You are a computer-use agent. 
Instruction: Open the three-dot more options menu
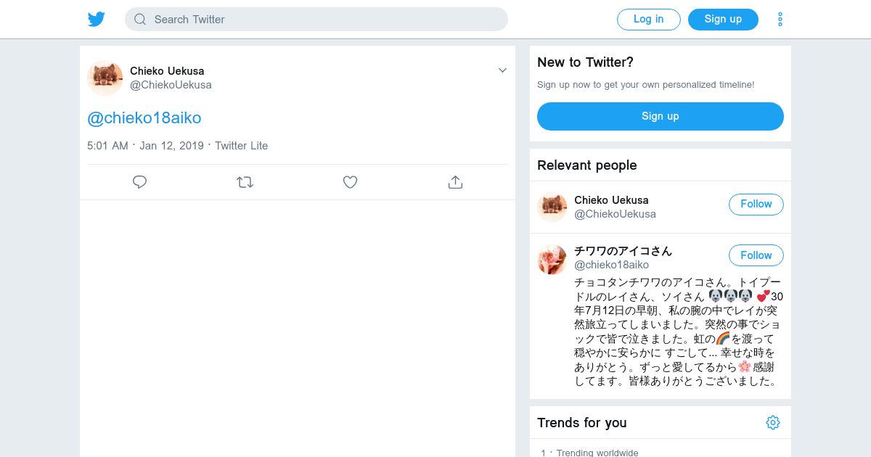(780, 20)
